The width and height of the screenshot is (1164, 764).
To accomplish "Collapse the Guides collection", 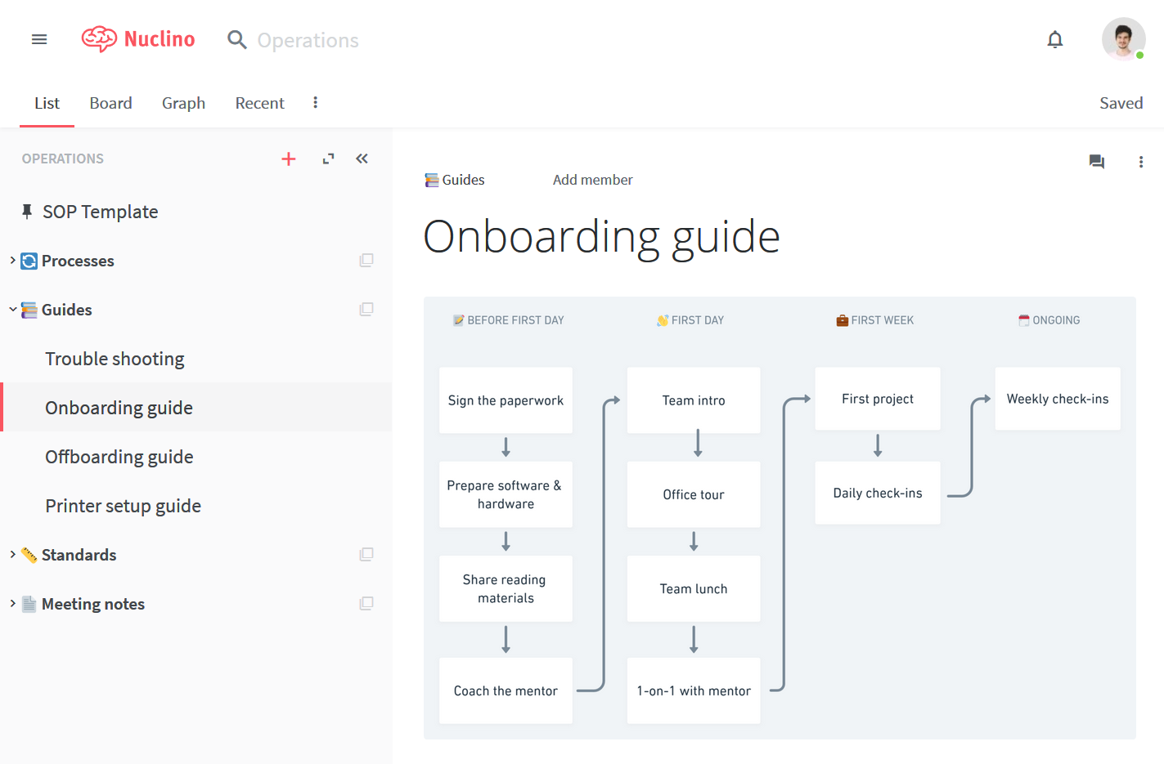I will [x=11, y=309].
